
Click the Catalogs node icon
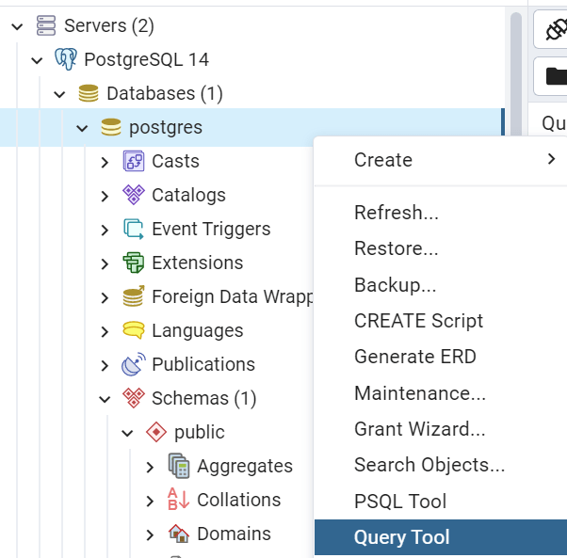pyautogui.click(x=134, y=195)
